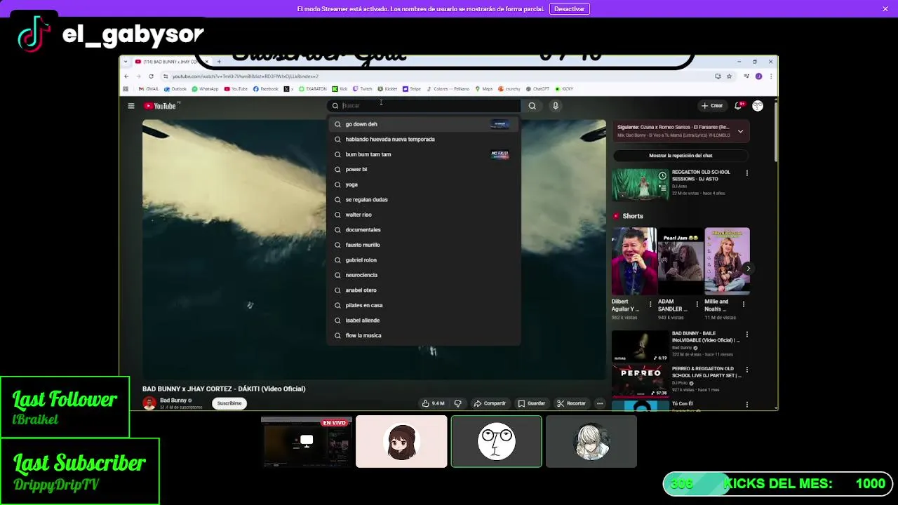Open the Outlook bookmark
Screen dimensions: 898x505
point(175,89)
